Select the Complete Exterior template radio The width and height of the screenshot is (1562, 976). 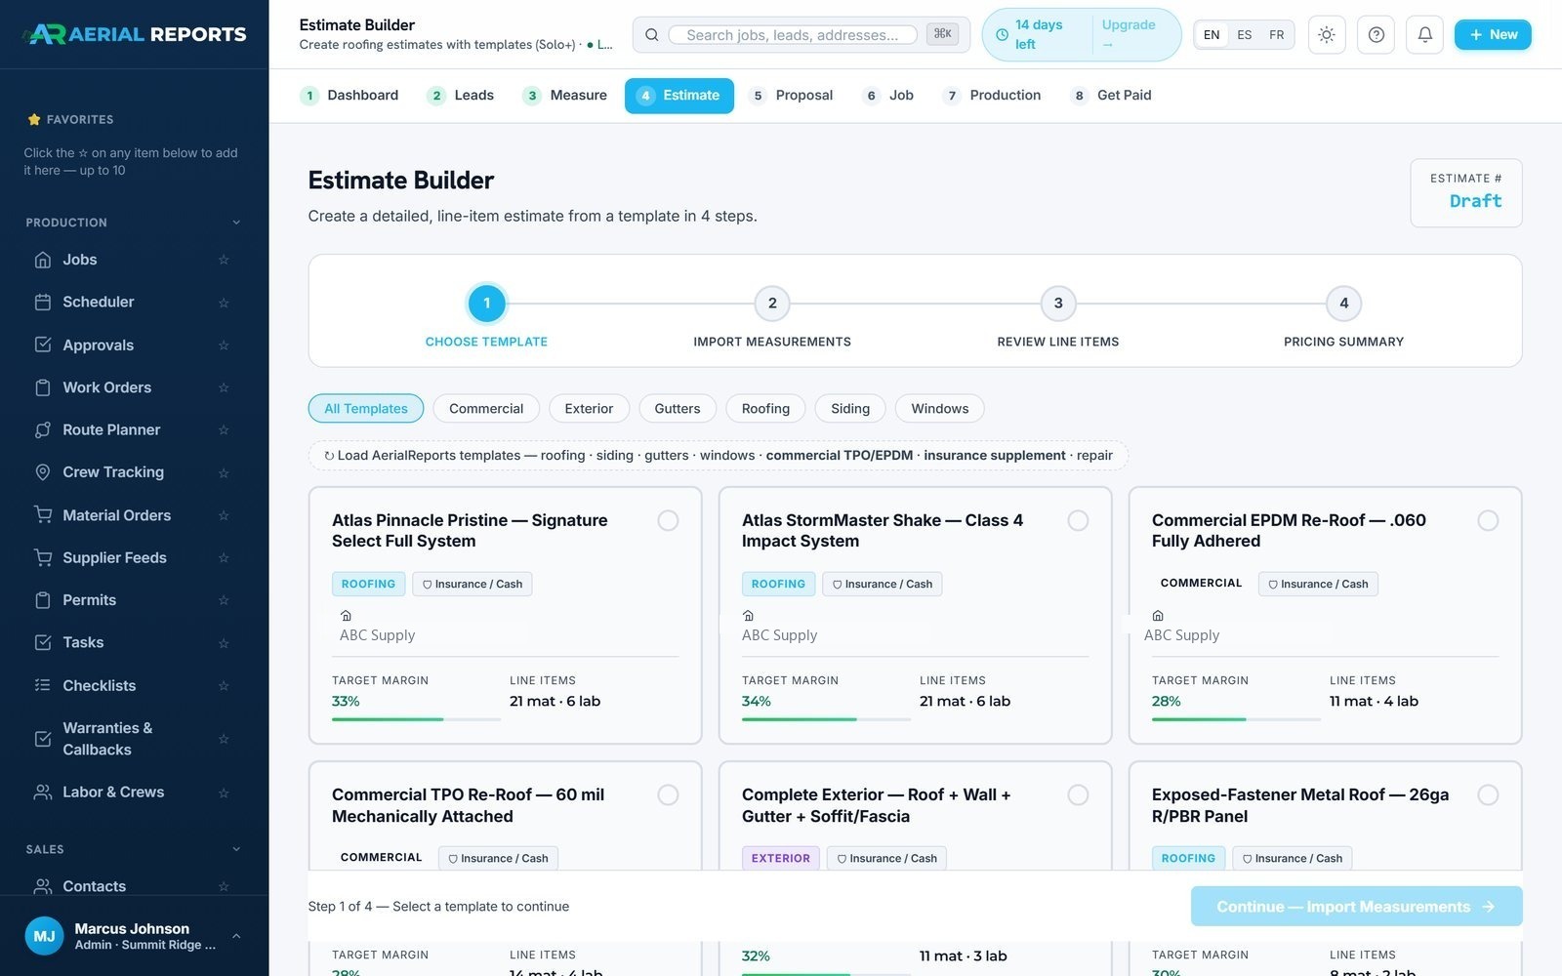(x=1078, y=794)
